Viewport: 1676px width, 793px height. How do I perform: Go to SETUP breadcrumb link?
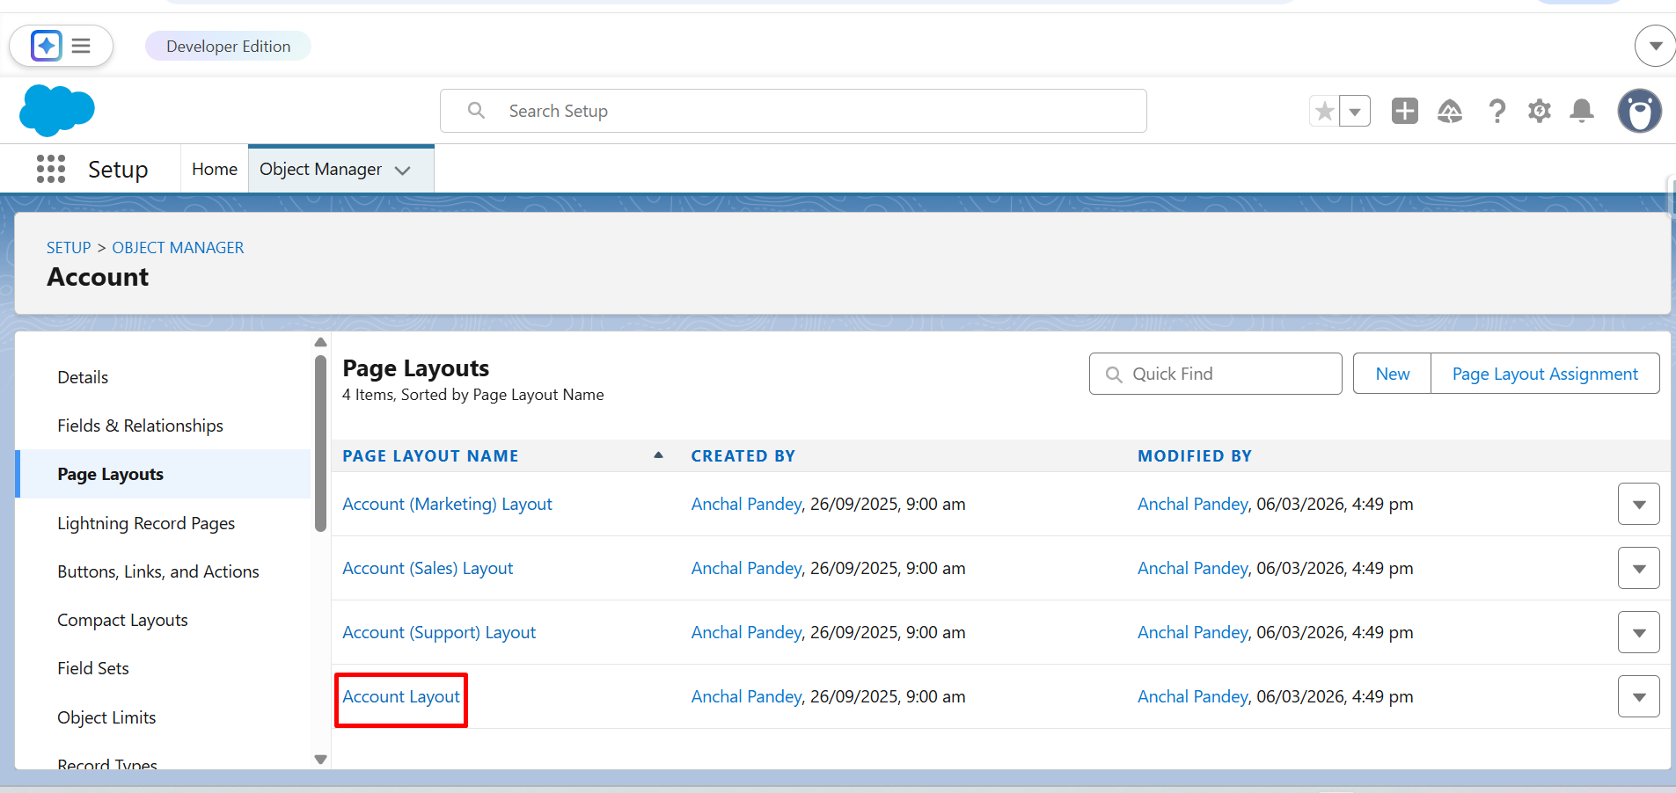point(69,248)
